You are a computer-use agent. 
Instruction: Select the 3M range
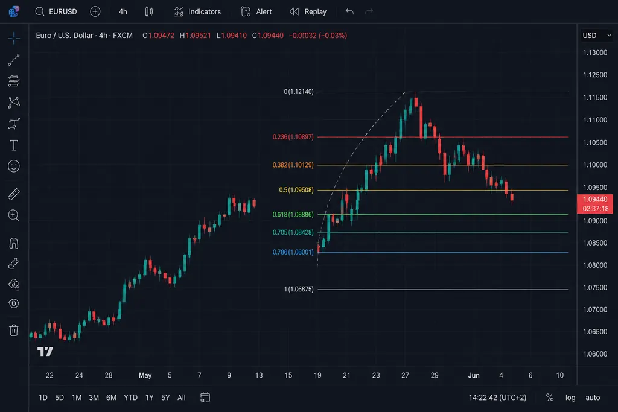[x=94, y=398]
